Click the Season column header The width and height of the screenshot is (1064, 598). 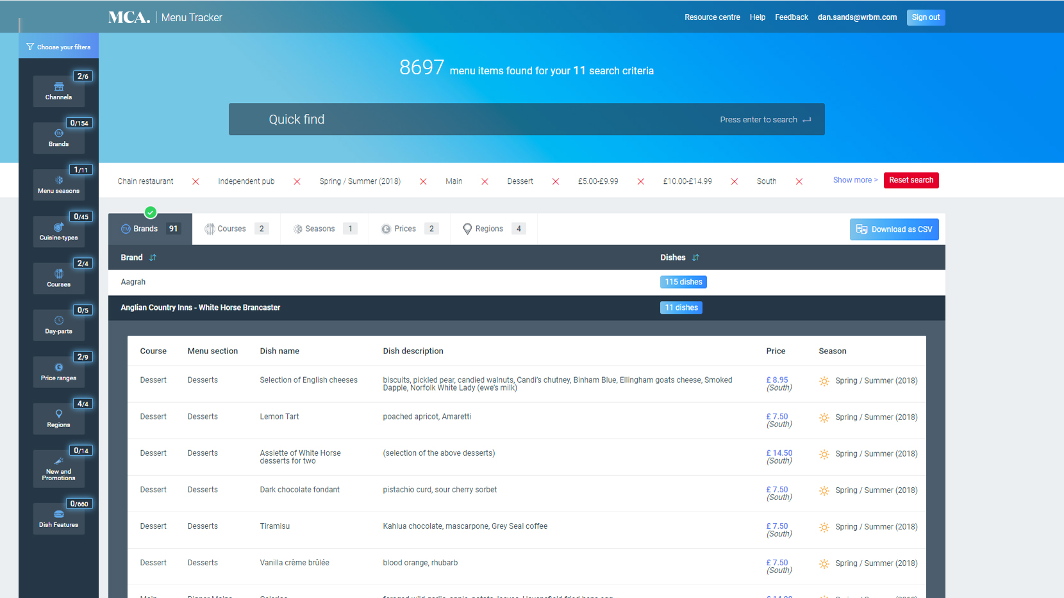(833, 351)
